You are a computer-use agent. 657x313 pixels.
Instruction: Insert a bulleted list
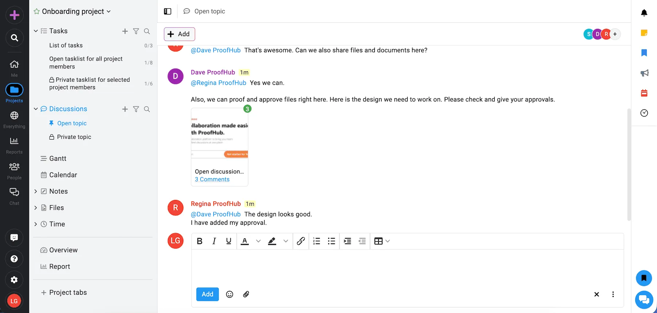[x=331, y=241]
